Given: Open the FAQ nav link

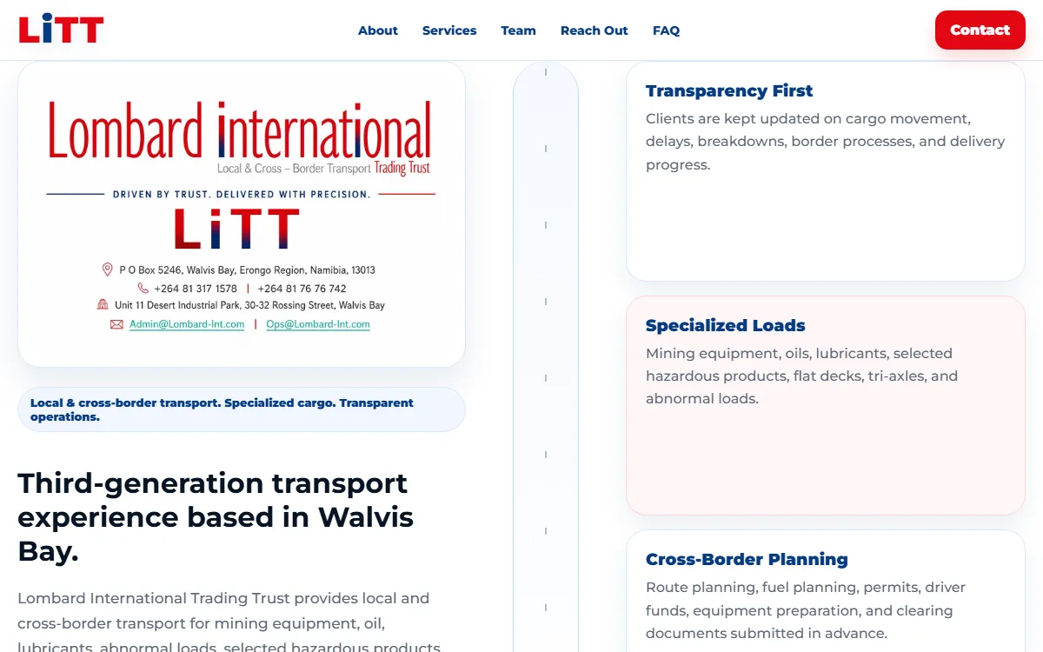Looking at the screenshot, I should point(666,30).
